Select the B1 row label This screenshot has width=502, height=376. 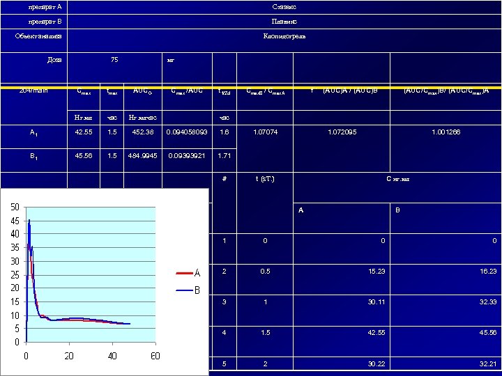pyautogui.click(x=33, y=160)
